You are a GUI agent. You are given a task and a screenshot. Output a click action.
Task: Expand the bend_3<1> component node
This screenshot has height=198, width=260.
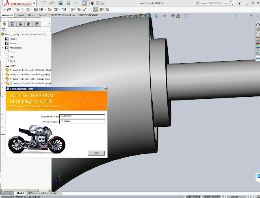(x=2, y=75)
